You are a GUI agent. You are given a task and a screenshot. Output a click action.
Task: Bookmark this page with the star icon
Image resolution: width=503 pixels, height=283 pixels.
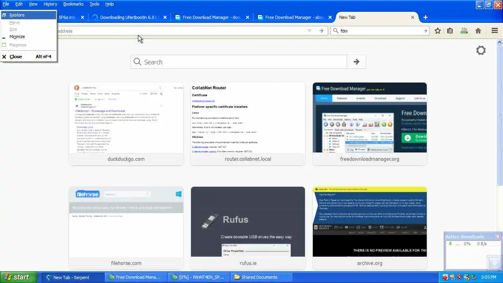pos(437,31)
